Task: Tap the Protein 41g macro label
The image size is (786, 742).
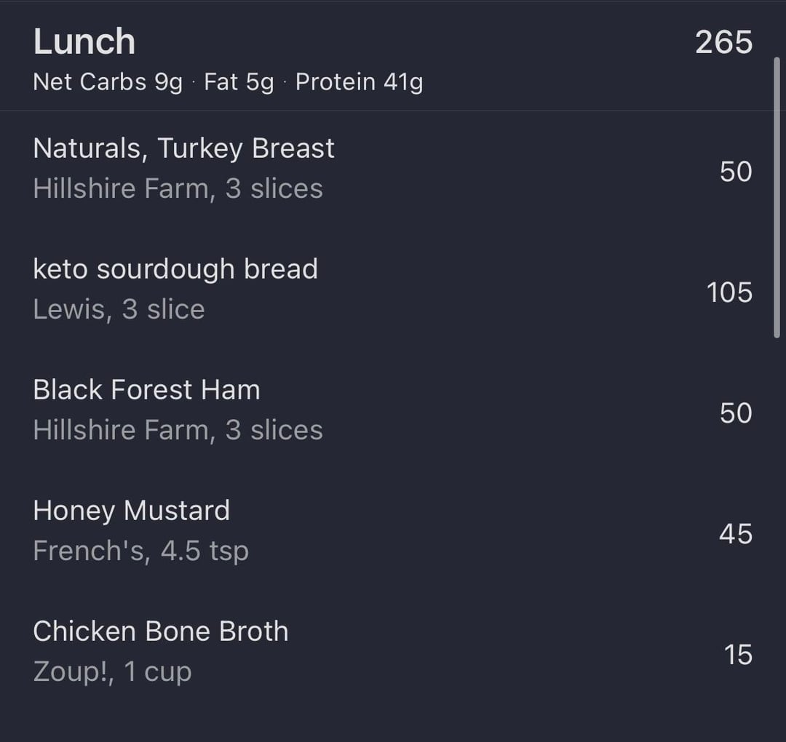Action: click(x=359, y=82)
